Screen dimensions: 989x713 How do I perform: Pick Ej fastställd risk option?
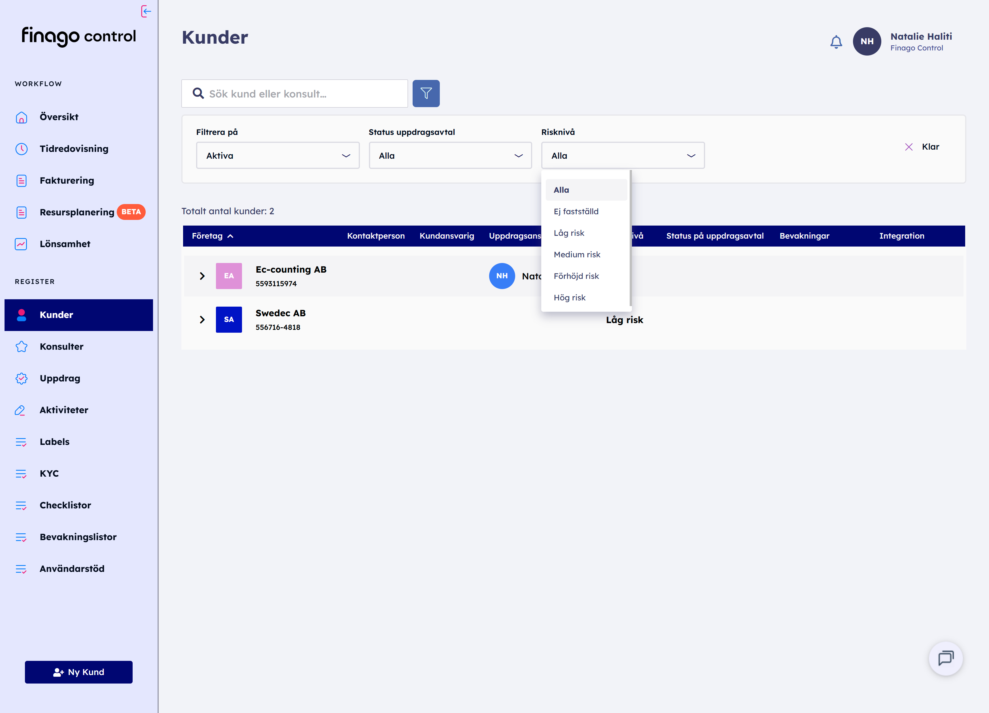(x=576, y=211)
